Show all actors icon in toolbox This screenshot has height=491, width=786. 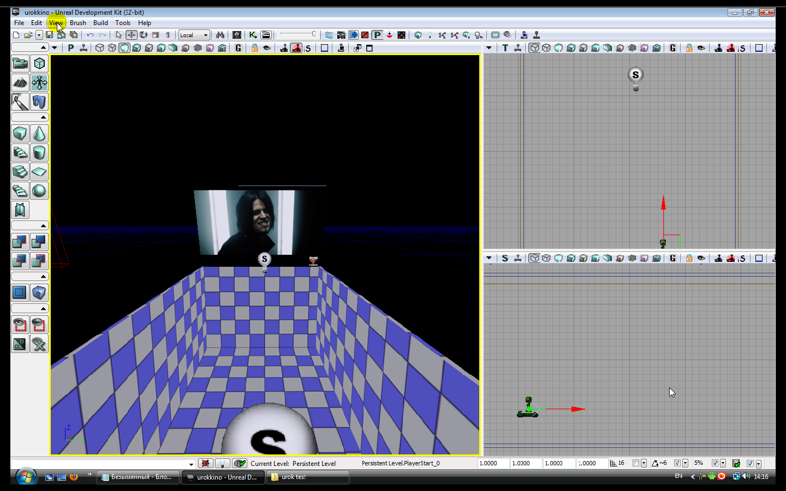pyautogui.click(x=39, y=344)
